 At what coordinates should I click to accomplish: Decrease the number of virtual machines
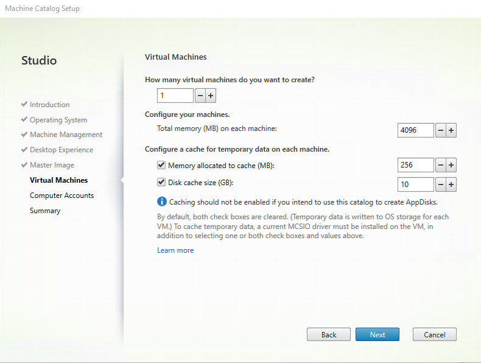[x=200, y=96]
